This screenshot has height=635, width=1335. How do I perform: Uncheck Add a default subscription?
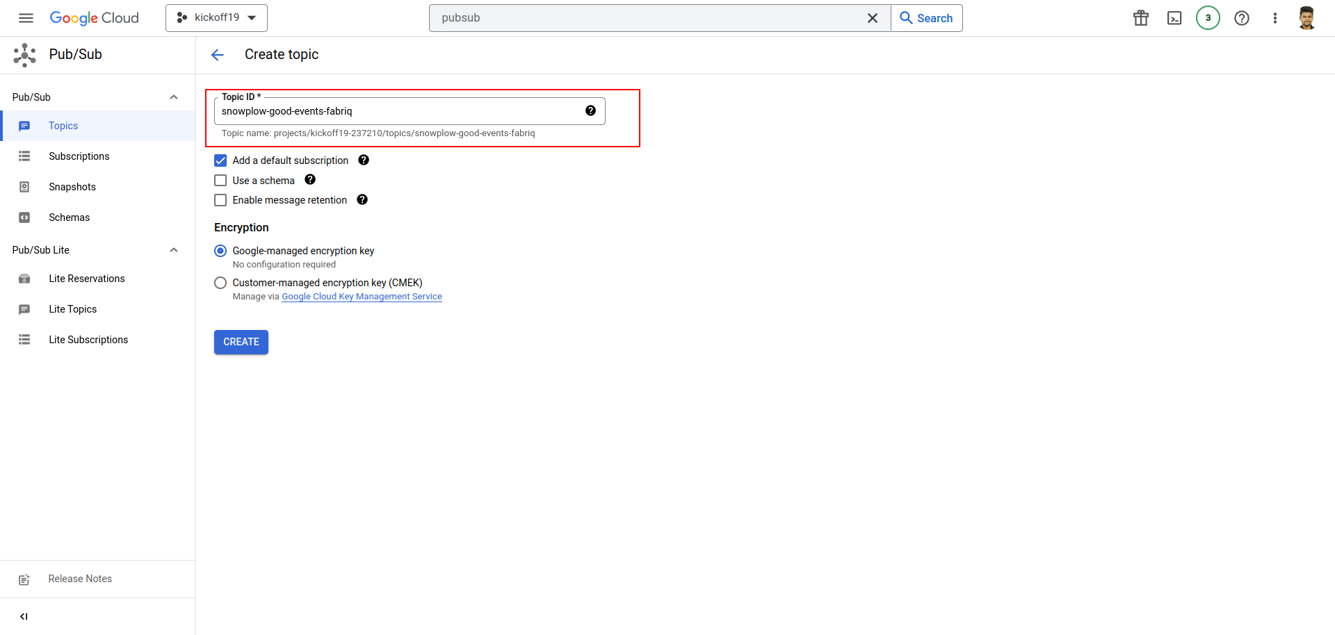point(220,160)
